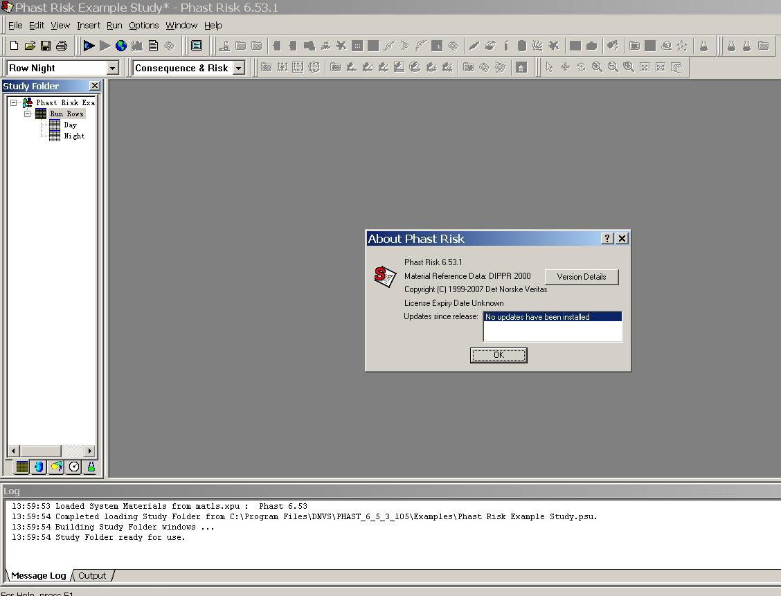Close the Study Folder panel

tap(94, 86)
